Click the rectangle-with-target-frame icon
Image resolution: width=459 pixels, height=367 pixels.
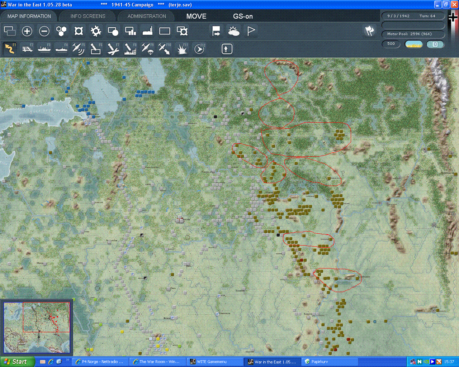click(x=182, y=31)
